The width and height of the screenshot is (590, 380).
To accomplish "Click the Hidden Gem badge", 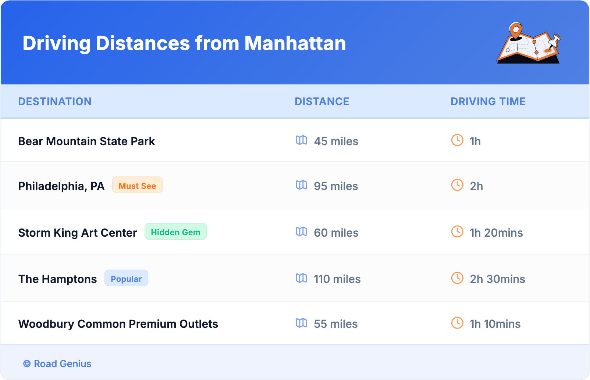I will (175, 232).
